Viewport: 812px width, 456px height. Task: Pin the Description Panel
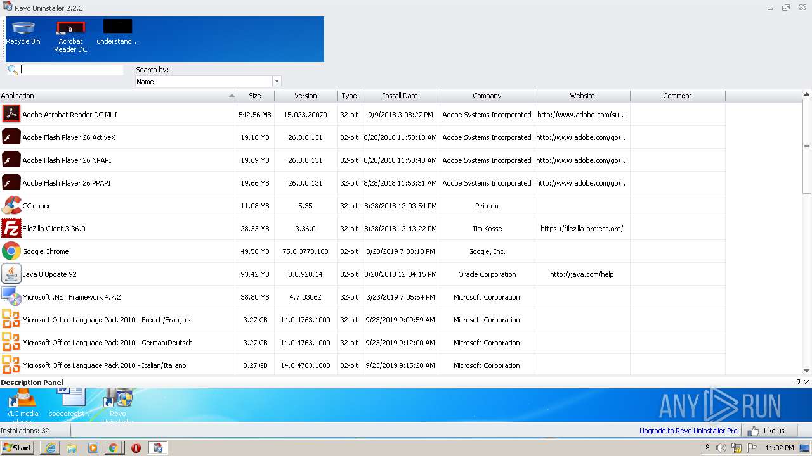pyautogui.click(x=799, y=382)
